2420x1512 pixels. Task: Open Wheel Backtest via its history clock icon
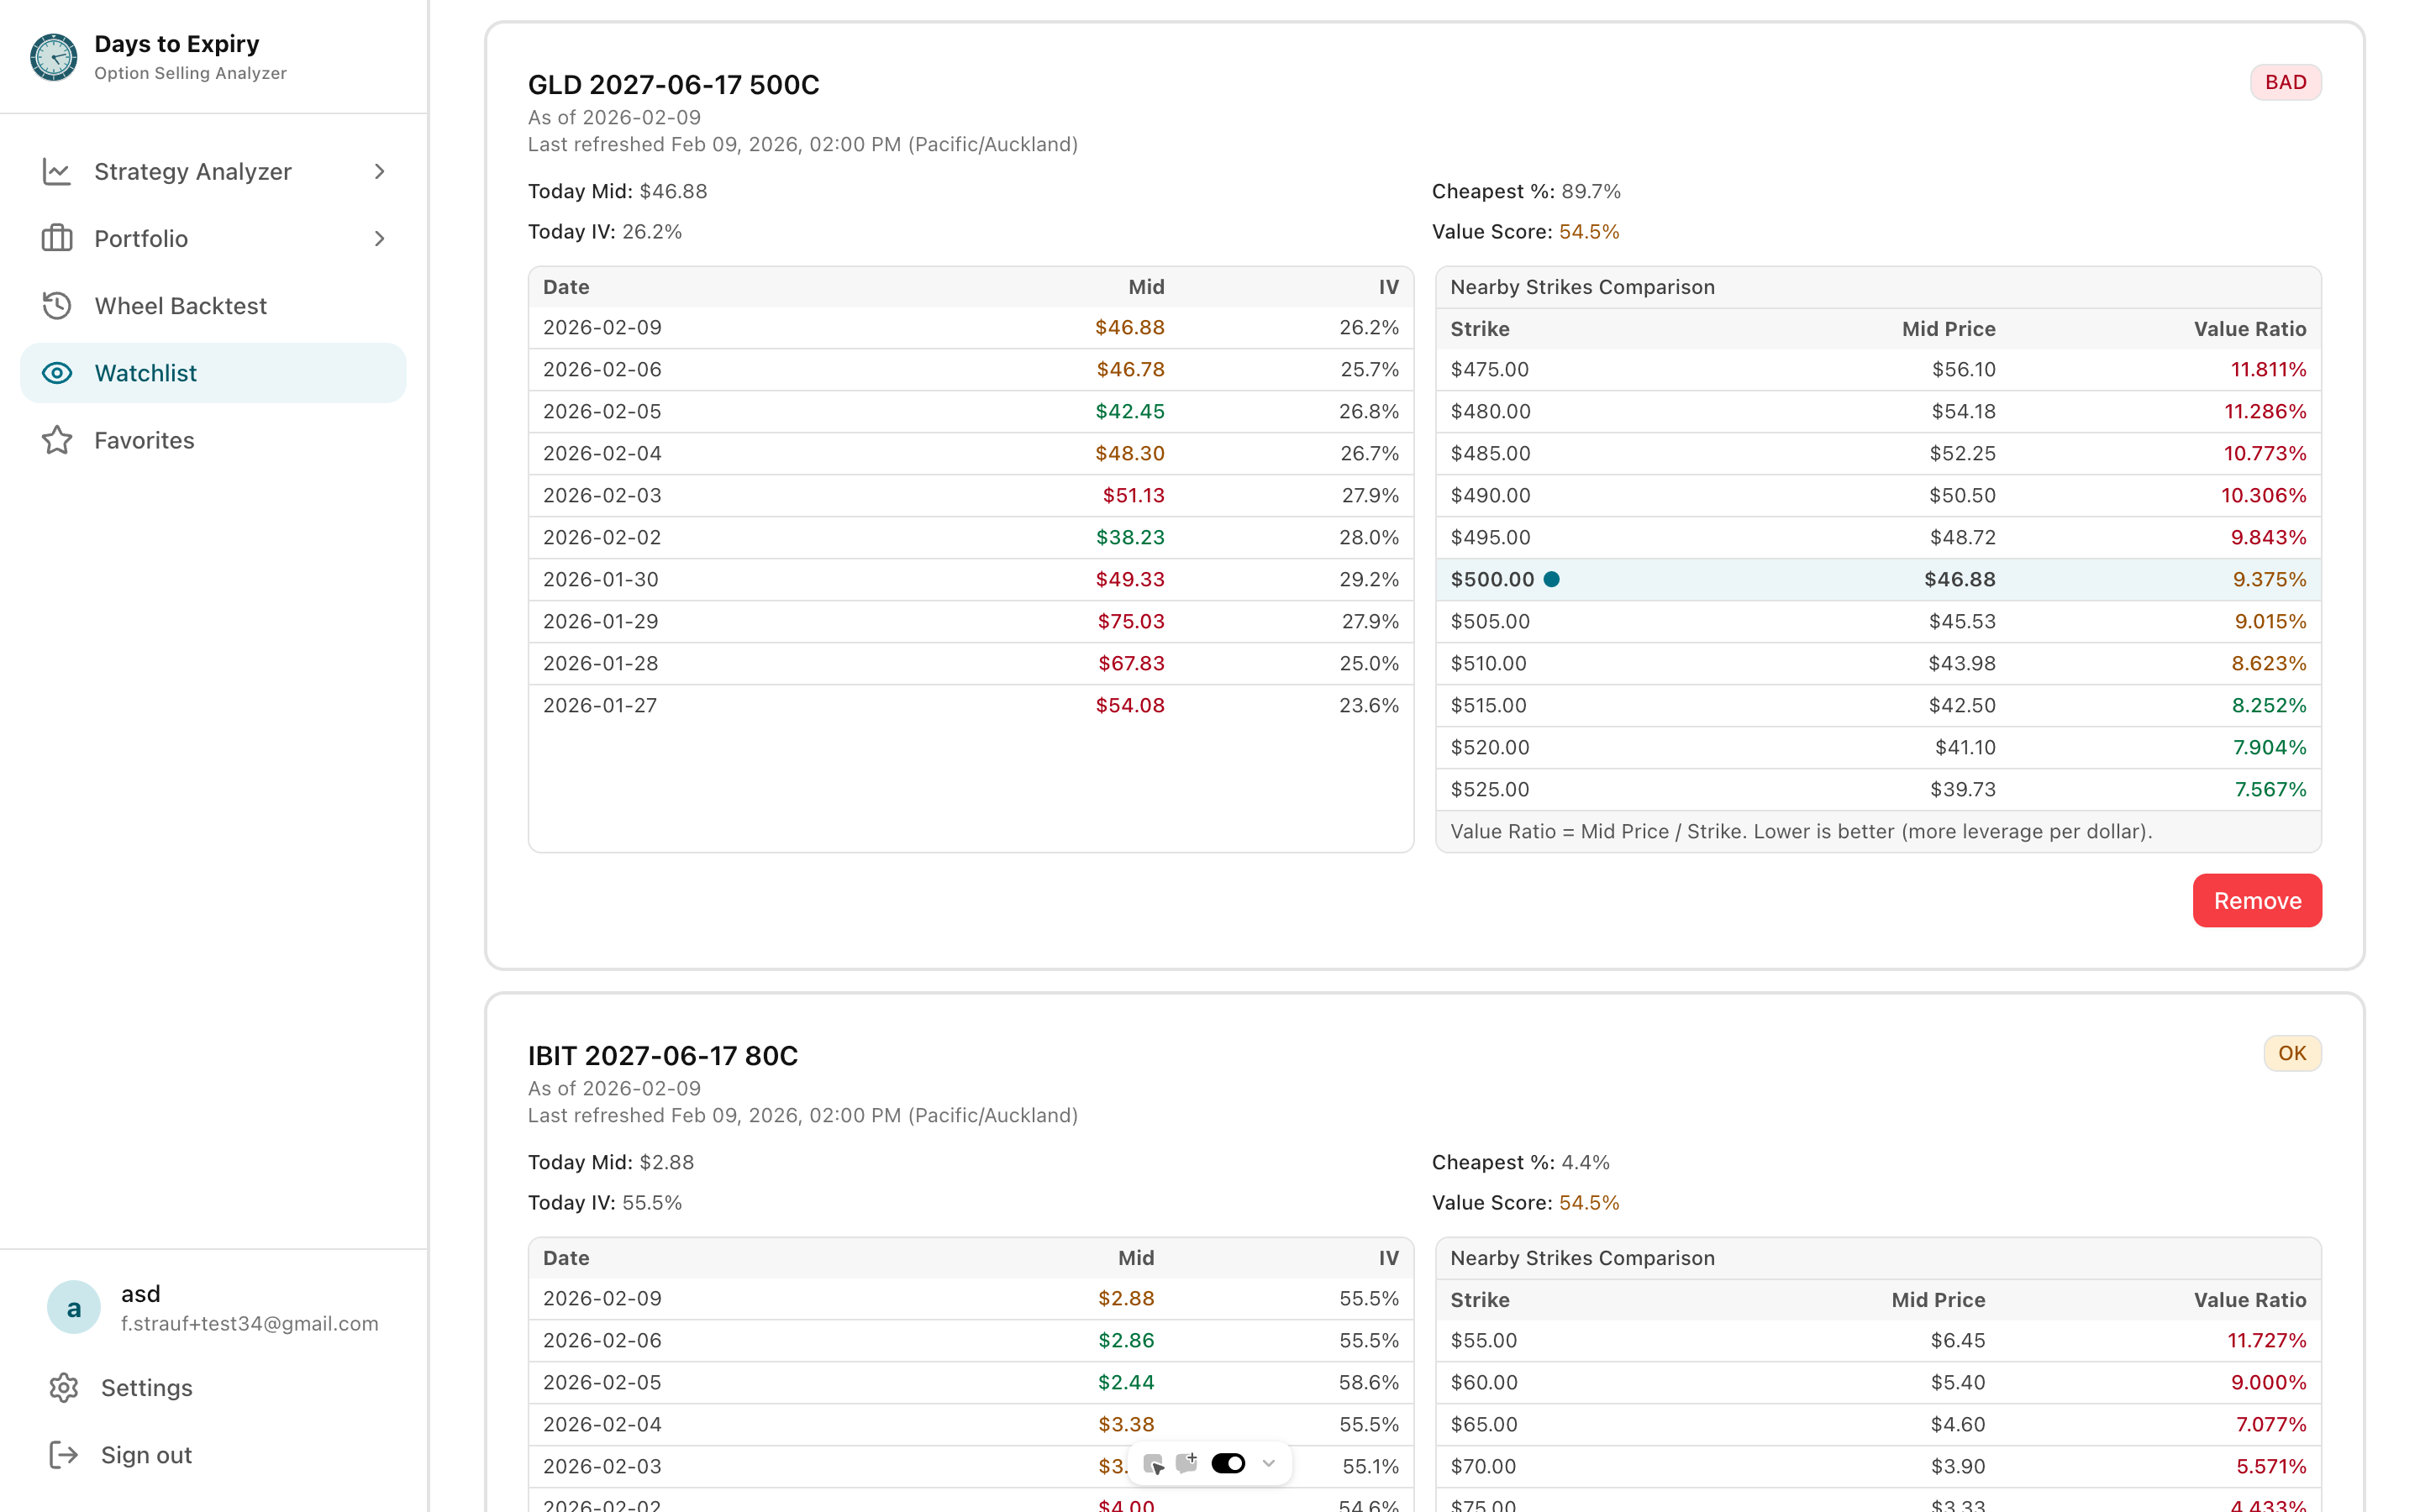57,305
